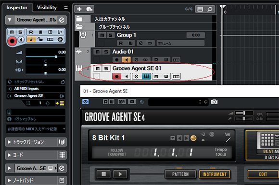
Task: Toggle record enable on Groove Agent SE 01 track
Action: tap(117, 76)
